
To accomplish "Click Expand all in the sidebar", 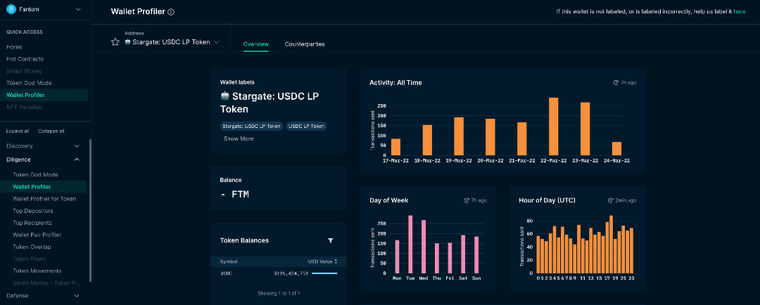I will 18,131.
